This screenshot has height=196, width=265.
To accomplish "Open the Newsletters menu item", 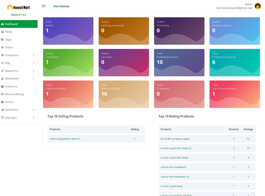I will coord(12,110).
